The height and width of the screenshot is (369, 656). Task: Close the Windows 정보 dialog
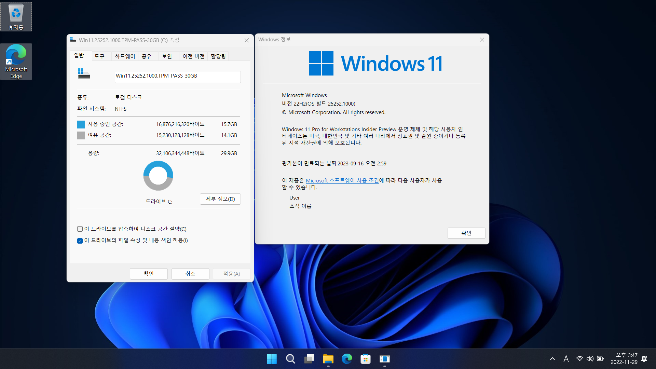click(x=482, y=40)
